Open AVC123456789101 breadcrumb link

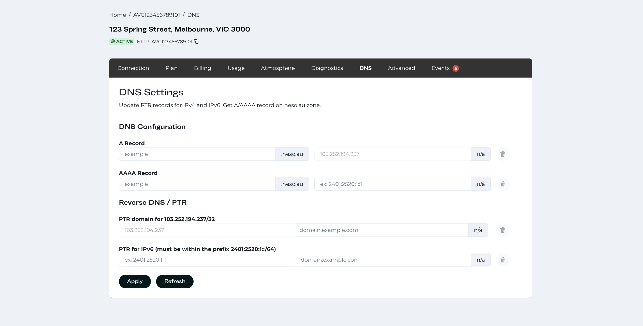(157, 15)
